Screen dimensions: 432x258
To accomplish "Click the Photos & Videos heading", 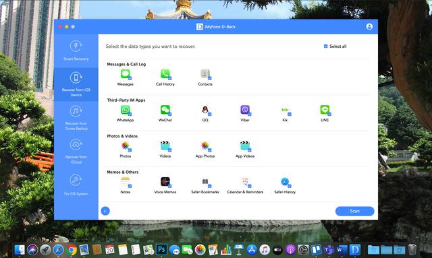I will 122,136.
